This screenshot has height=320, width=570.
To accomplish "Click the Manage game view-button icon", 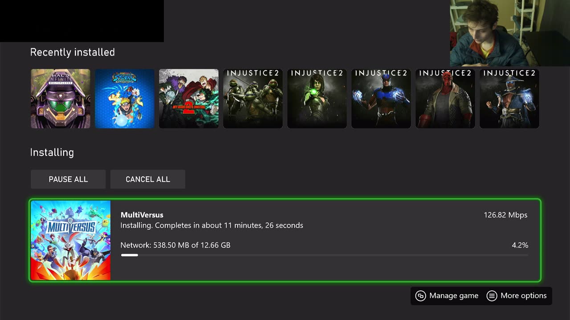I will tap(420, 296).
